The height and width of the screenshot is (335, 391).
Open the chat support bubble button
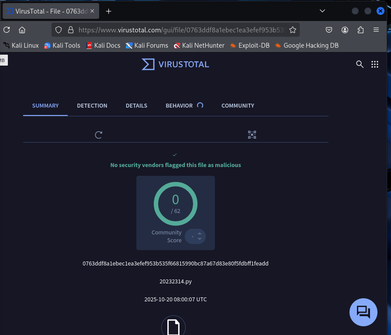363,312
